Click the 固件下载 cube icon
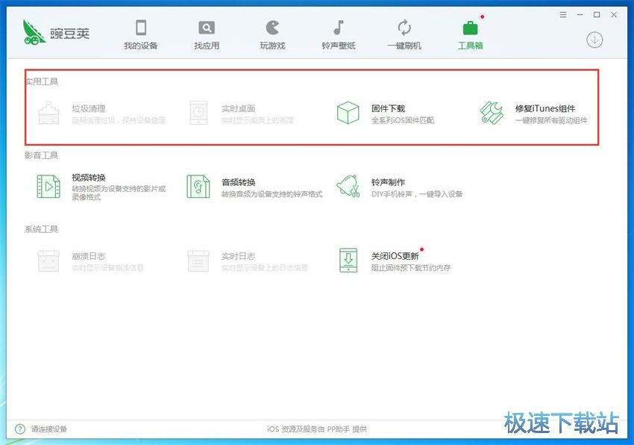The height and width of the screenshot is (445, 634). click(x=348, y=113)
